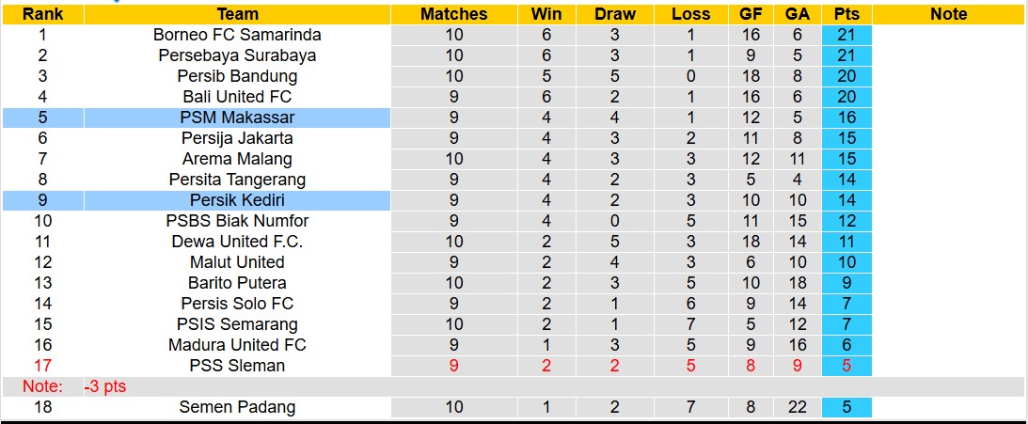
Task: Select the Win column header
Action: point(546,14)
